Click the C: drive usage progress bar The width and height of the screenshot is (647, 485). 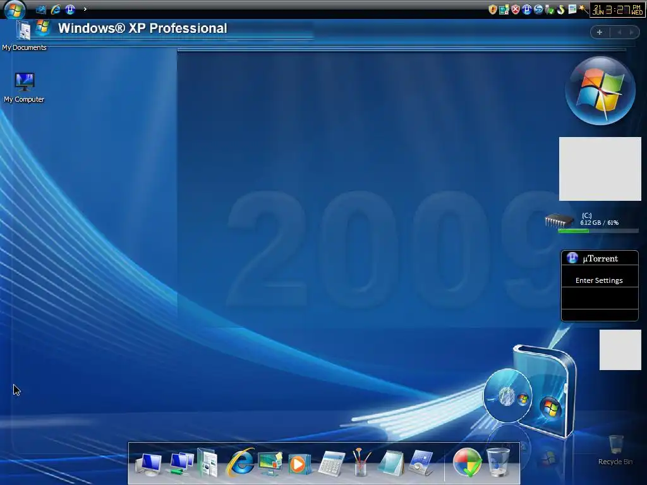(x=598, y=231)
